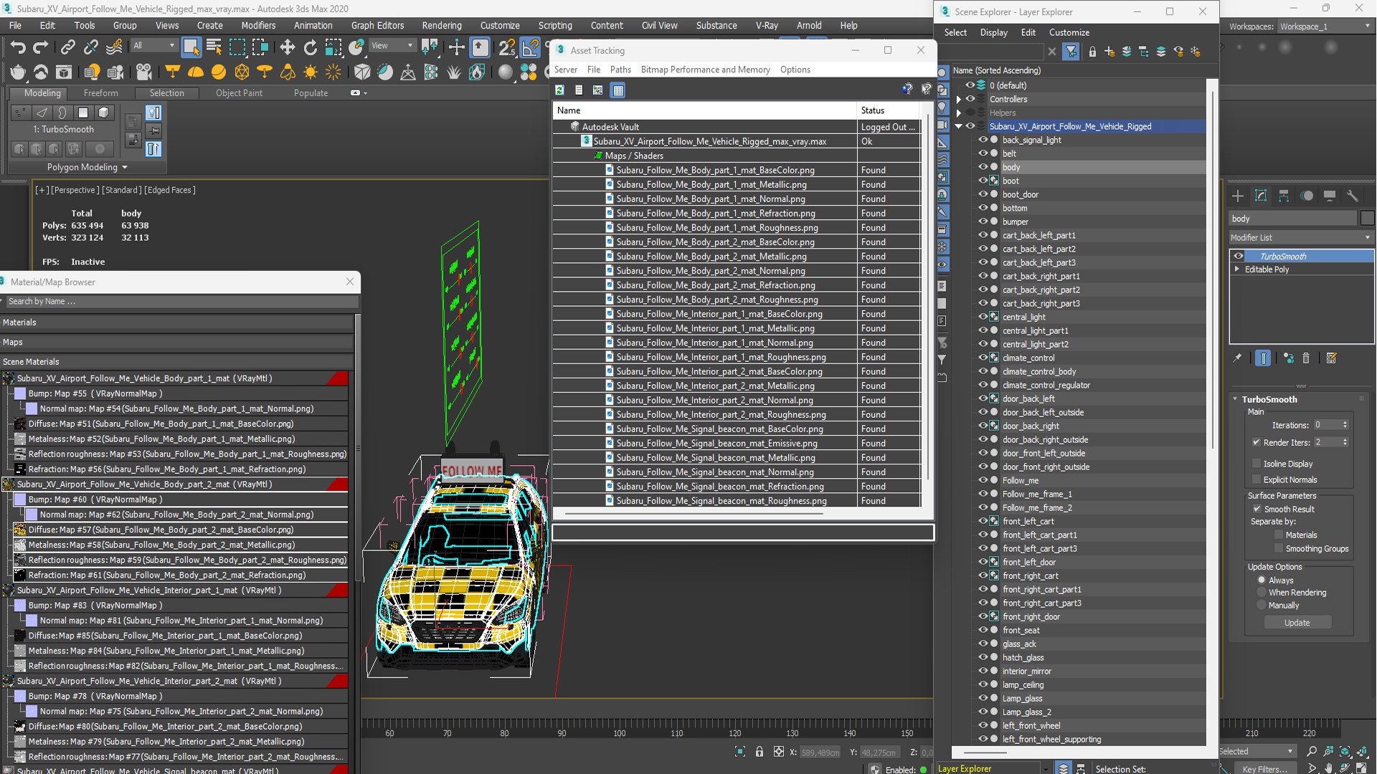The width and height of the screenshot is (1377, 774).
Task: Hide the belt object in Layer Explorer
Action: (983, 153)
